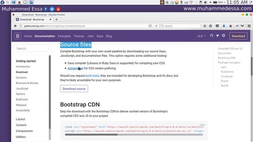Screen dimensions: 253x142
Task: Open the desktop search magnifier in the panel
Action: 8,2
